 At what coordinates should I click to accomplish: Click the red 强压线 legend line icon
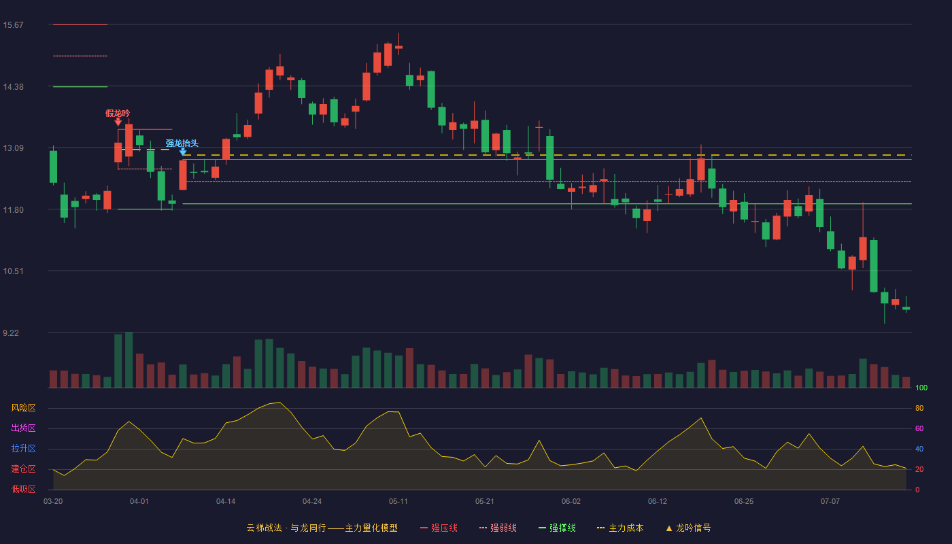[424, 528]
